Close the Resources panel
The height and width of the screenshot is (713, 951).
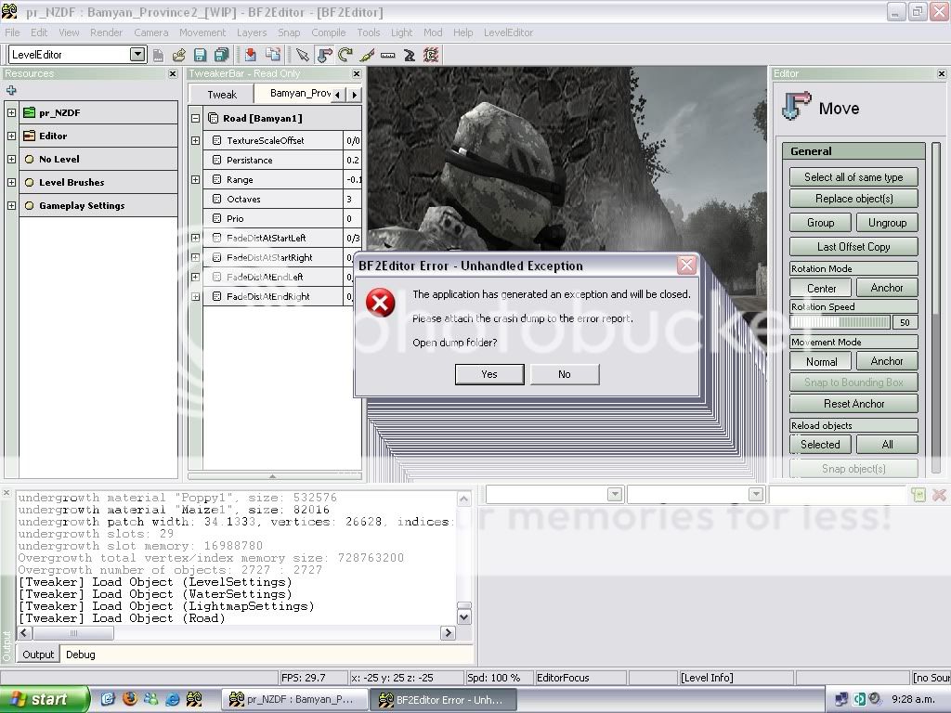[x=172, y=74]
